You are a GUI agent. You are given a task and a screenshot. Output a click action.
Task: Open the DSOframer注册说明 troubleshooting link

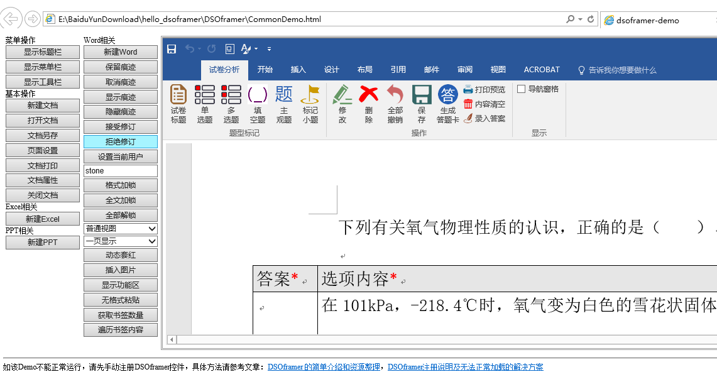pos(466,367)
